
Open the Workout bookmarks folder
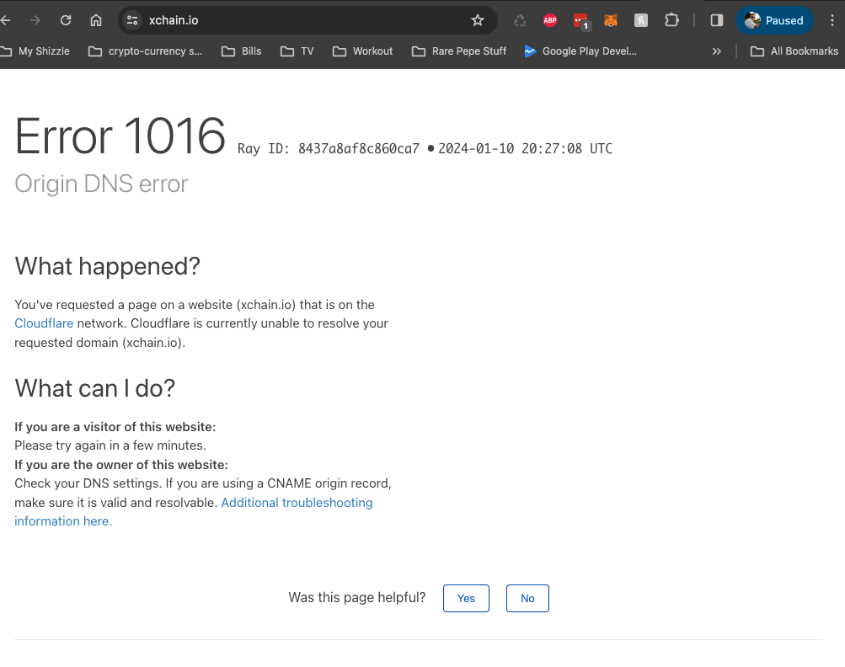pos(362,51)
